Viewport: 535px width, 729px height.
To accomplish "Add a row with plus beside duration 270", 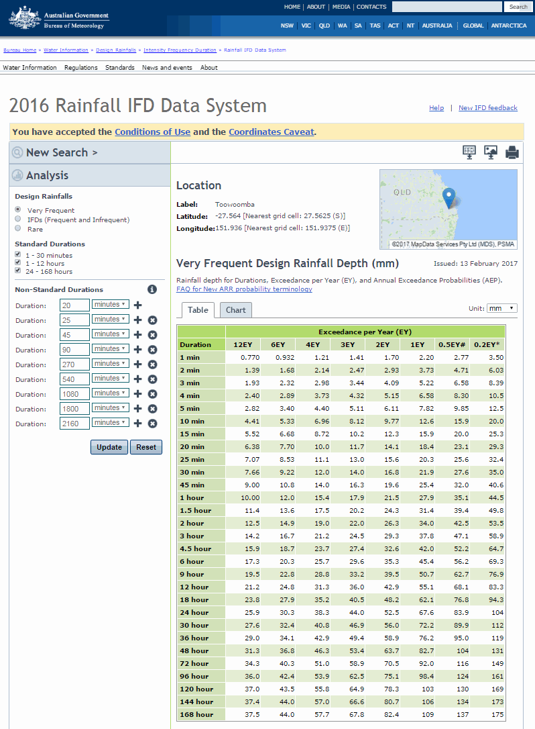I will pyautogui.click(x=137, y=364).
